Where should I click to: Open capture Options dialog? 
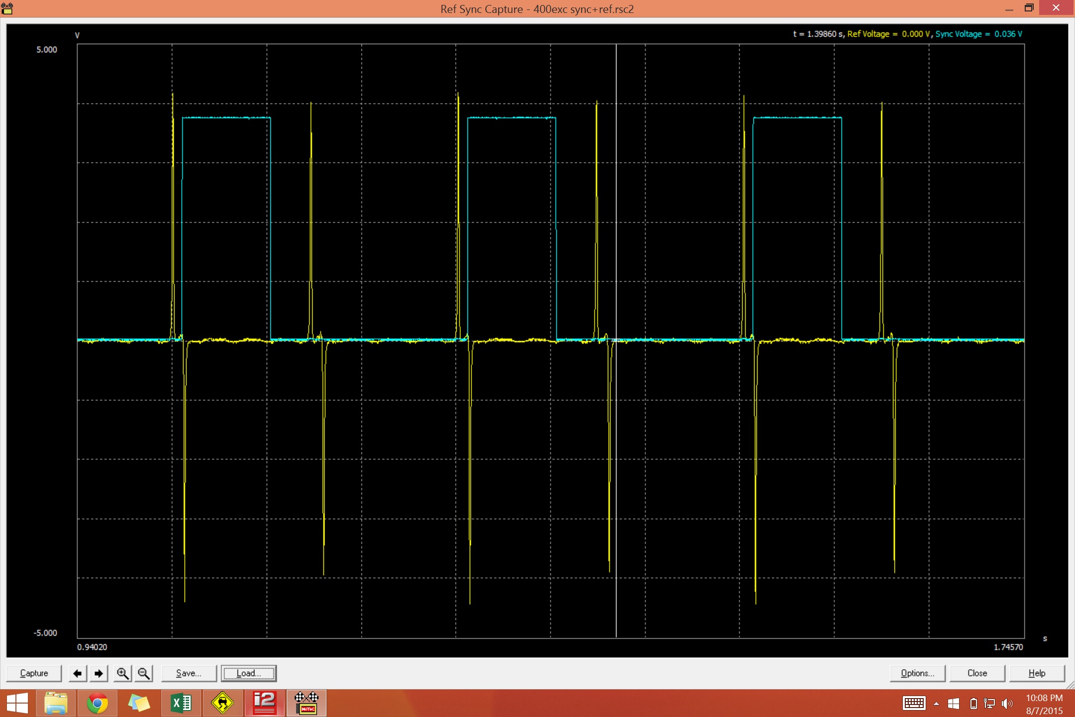(917, 673)
